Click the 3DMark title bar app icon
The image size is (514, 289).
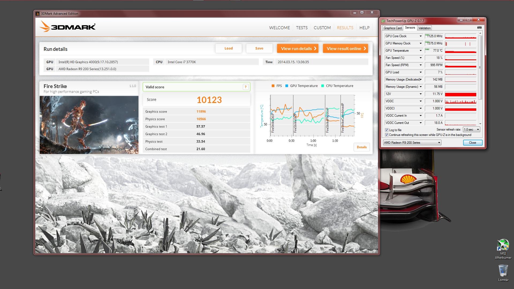[x=37, y=14]
